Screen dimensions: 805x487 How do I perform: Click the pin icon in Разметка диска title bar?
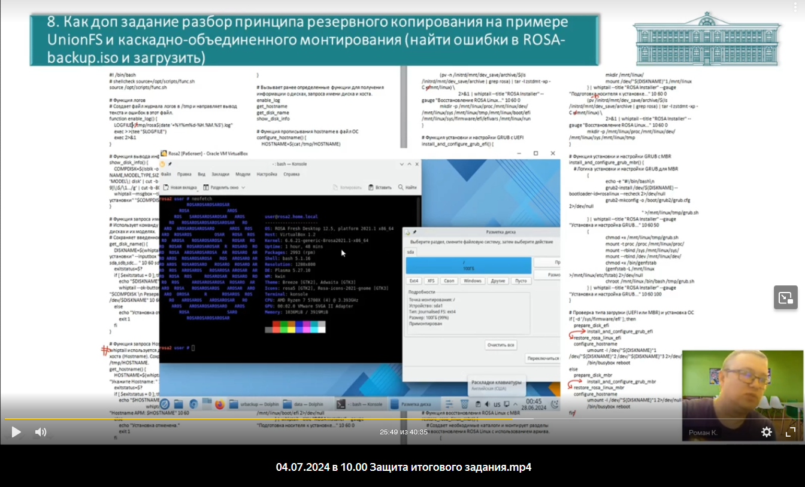point(414,232)
